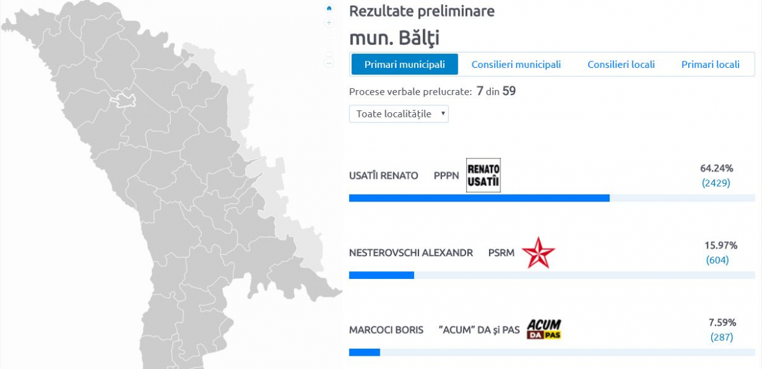This screenshot has height=369, width=762.
Task: Click the vote count link (2429)
Action: coord(716,183)
